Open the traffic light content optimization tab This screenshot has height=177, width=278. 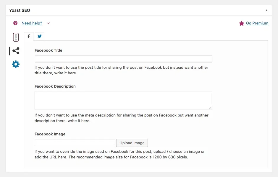pos(16,37)
